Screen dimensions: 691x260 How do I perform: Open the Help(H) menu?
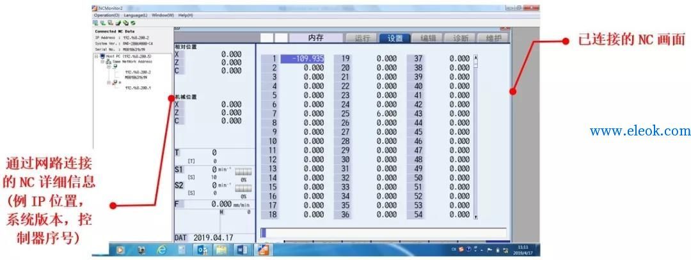click(186, 15)
